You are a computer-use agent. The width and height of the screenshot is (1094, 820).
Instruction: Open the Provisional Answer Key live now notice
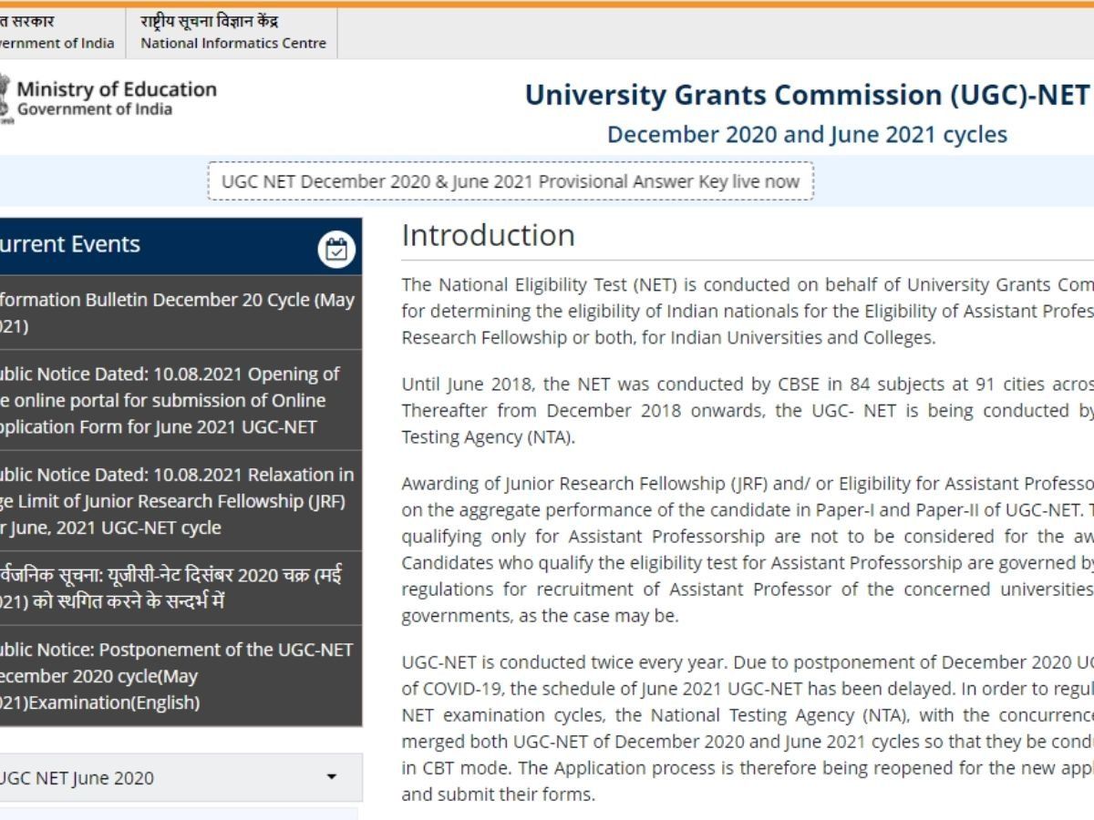(511, 181)
